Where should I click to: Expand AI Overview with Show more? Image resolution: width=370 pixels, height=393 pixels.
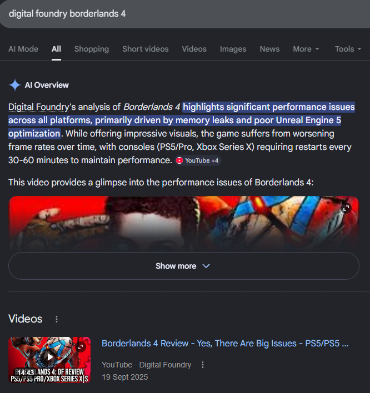[184, 266]
